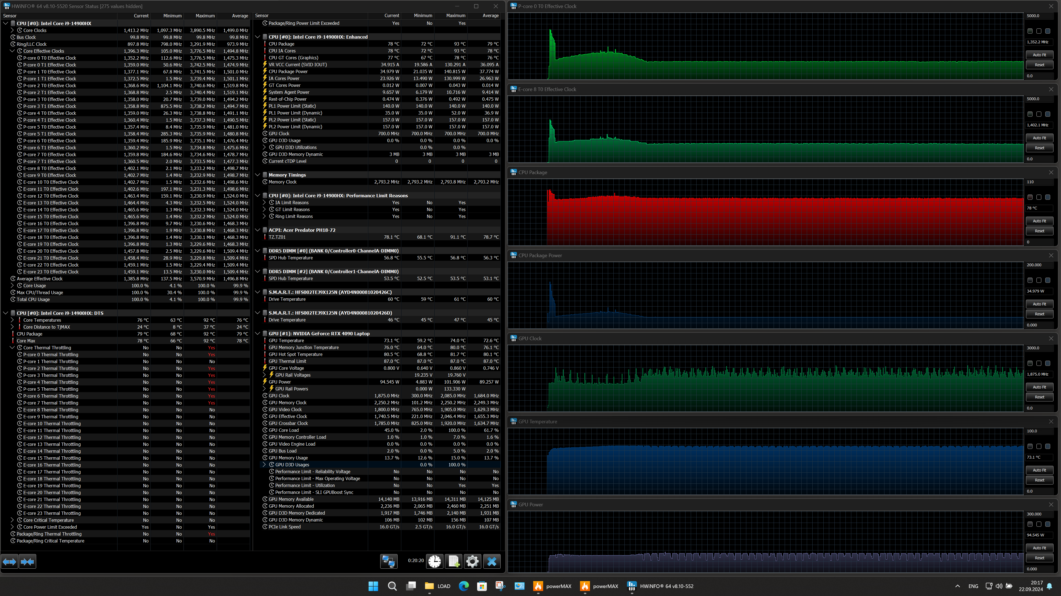Toggle leftmost checkbox in CPU Package graph

(x=1030, y=197)
